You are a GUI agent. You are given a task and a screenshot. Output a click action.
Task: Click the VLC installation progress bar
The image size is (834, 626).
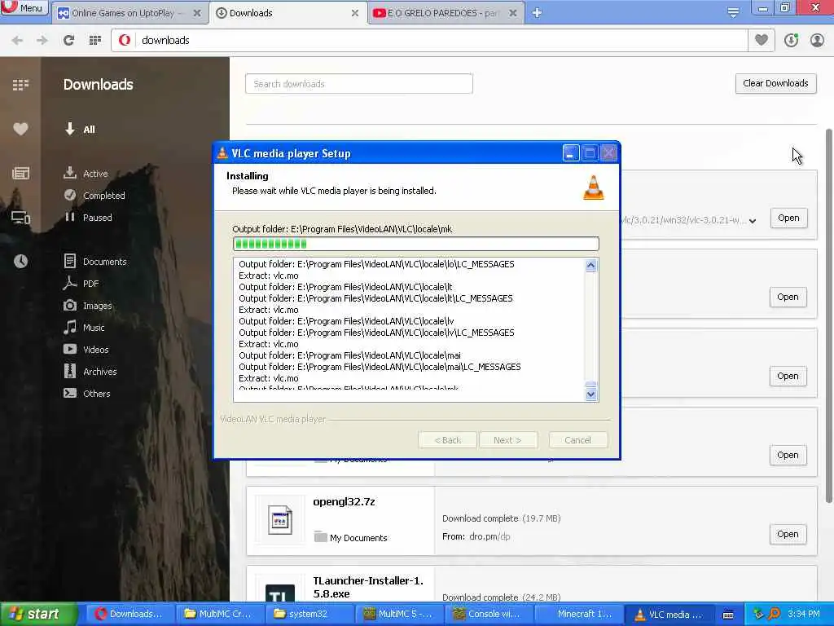pos(416,244)
